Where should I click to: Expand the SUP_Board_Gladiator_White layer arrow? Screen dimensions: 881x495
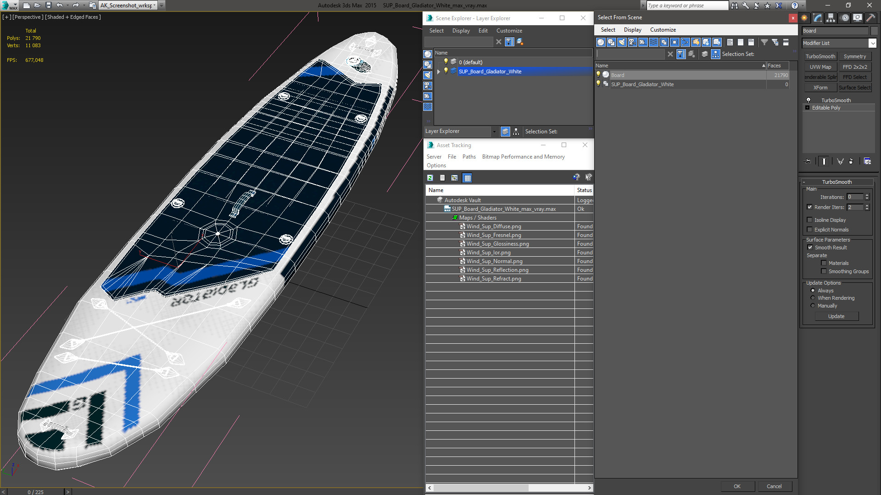[439, 71]
